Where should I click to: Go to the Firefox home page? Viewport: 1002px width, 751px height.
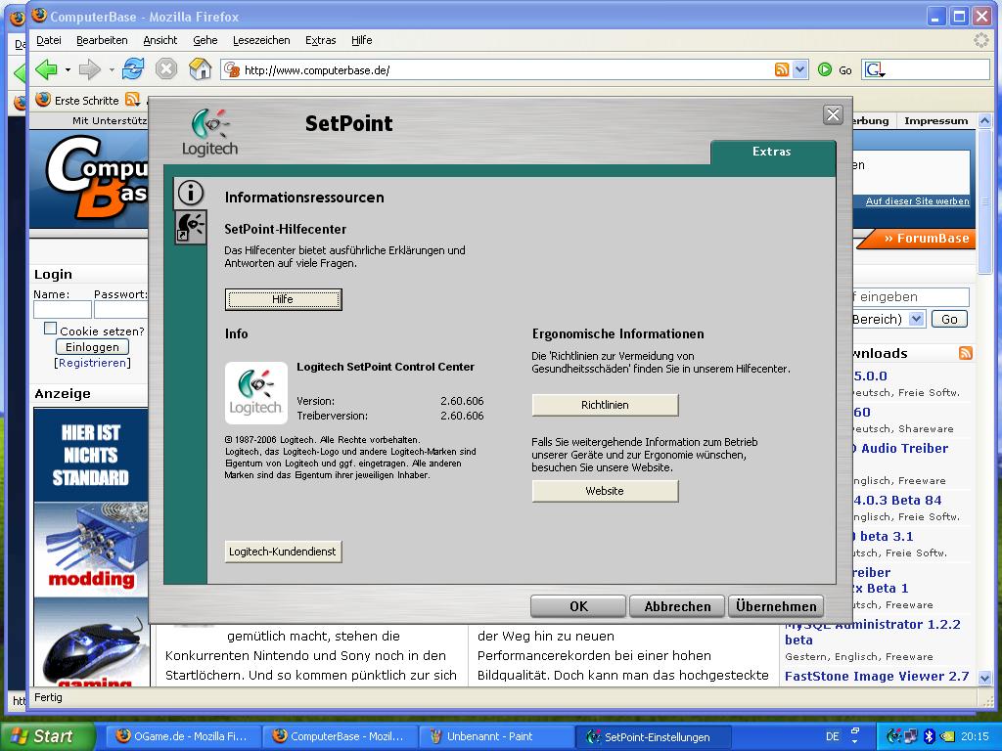pos(200,68)
